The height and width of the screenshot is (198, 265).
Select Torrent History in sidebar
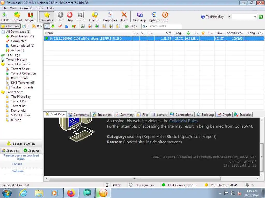[x=16, y=60]
